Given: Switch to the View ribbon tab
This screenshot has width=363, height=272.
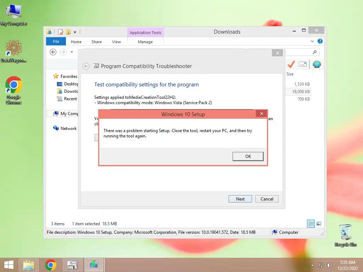Looking at the screenshot, I should pyautogui.click(x=116, y=42).
